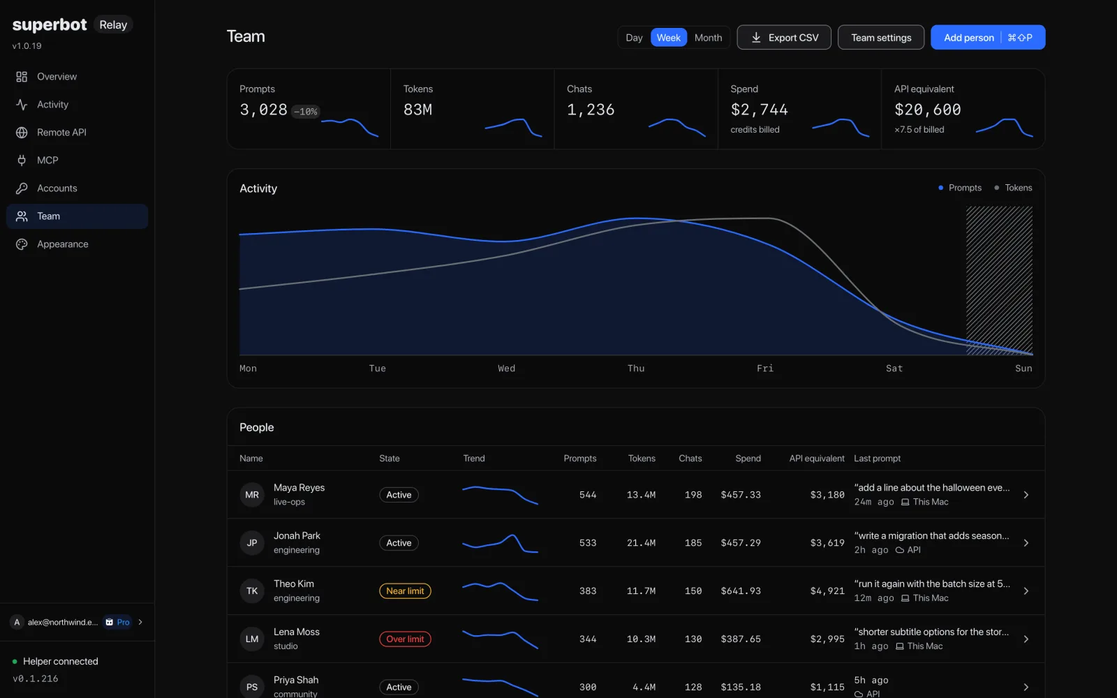Image resolution: width=1117 pixels, height=698 pixels.
Task: Toggle the Tokens series in chart legend
Action: [x=1013, y=188]
